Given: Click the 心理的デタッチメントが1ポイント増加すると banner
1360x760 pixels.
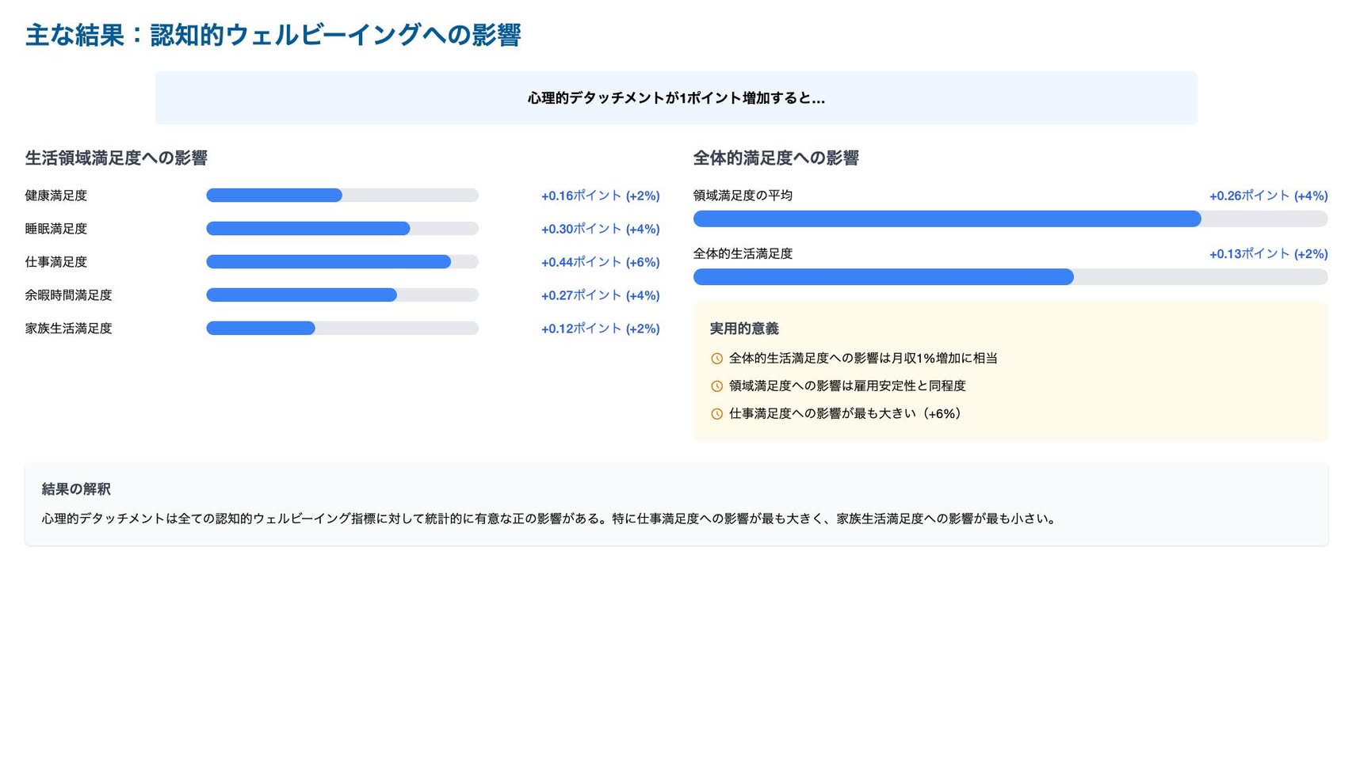Looking at the screenshot, I should 676,98.
